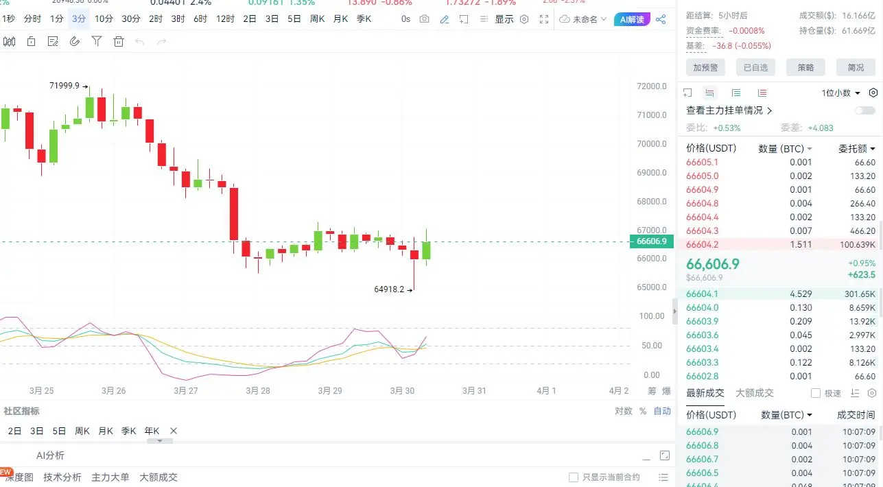The width and height of the screenshot is (883, 487).
Task: Click the list icon next to 只显示当前合约
Action: (663, 477)
